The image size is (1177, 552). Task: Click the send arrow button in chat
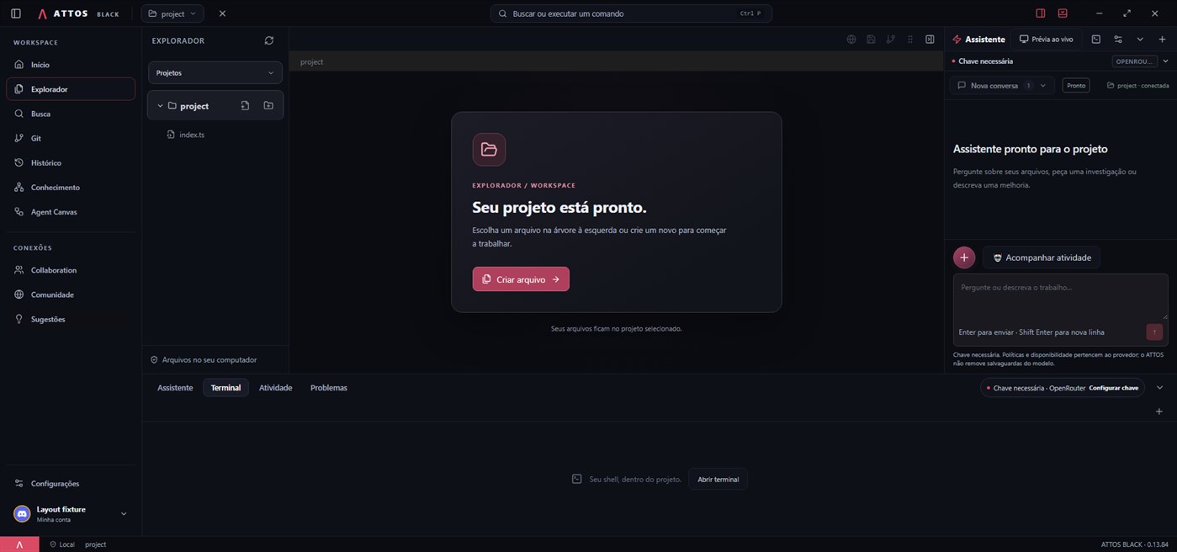[x=1154, y=332]
